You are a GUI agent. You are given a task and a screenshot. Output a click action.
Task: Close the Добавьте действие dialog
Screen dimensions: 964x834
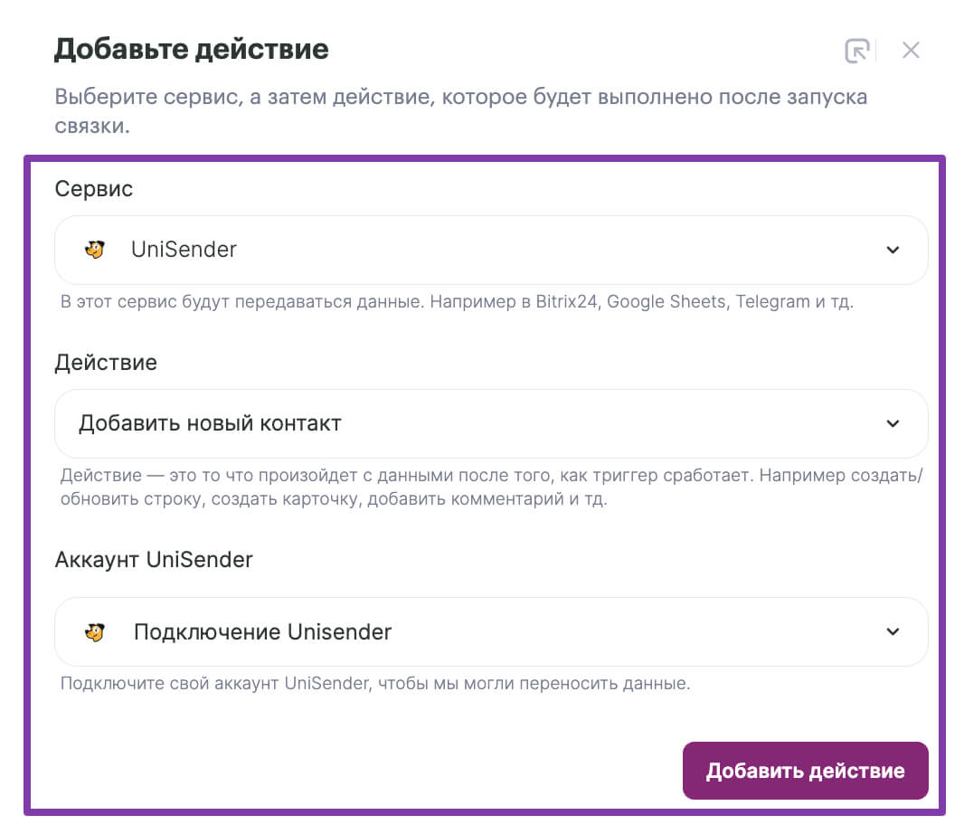click(911, 51)
